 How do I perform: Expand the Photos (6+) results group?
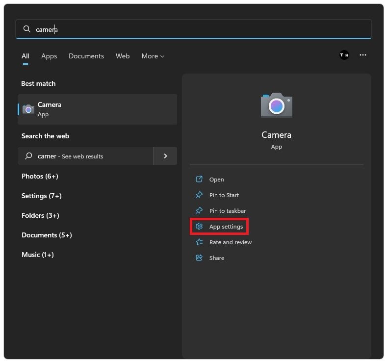tap(40, 176)
